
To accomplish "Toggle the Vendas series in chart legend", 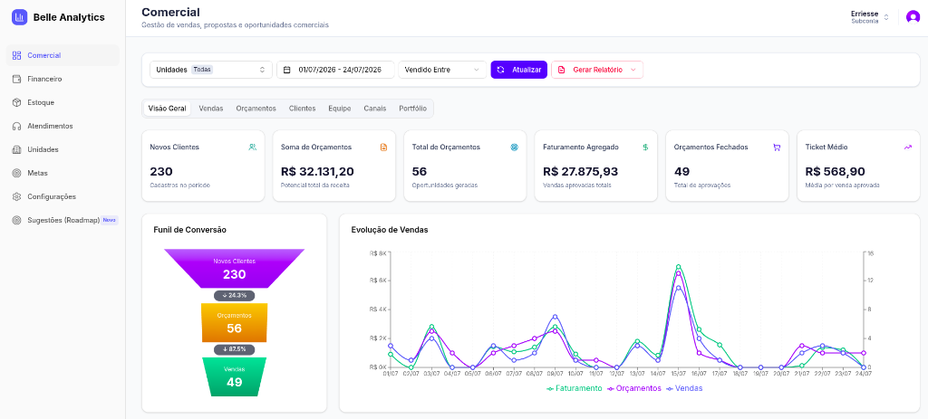I will pyautogui.click(x=684, y=388).
